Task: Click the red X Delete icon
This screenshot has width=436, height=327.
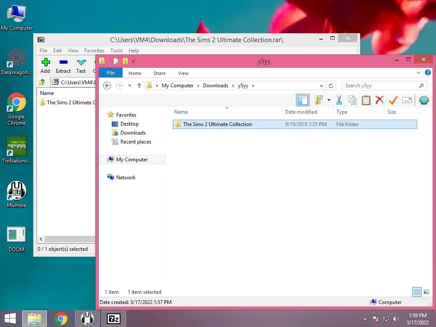Action: (379, 100)
